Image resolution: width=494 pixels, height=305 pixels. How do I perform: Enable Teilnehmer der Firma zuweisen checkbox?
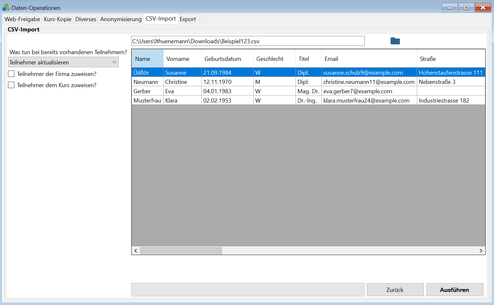[x=11, y=74]
